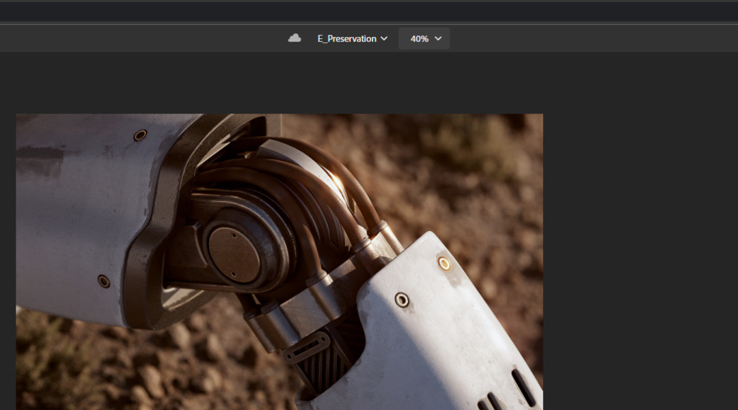
Task: Click the 40% zoom percentage text
Action: pyautogui.click(x=419, y=39)
